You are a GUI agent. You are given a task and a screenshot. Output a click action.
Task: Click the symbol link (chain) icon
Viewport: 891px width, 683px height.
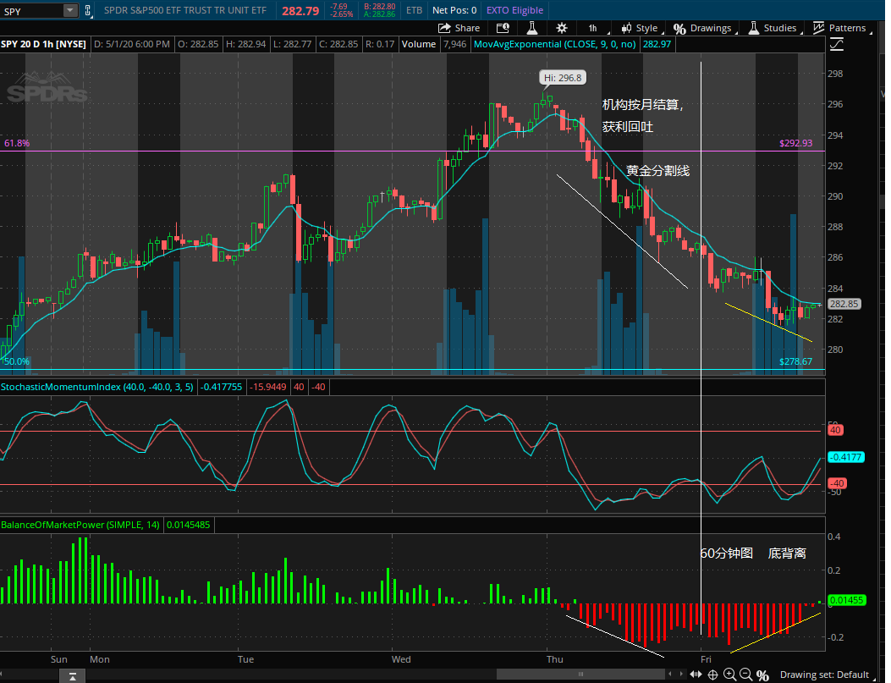click(87, 10)
